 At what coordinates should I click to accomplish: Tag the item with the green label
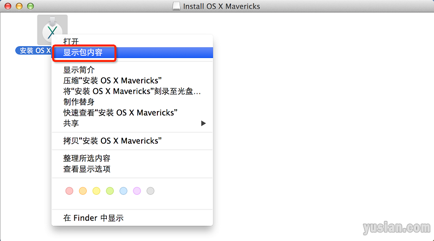pyautogui.click(x=110, y=191)
